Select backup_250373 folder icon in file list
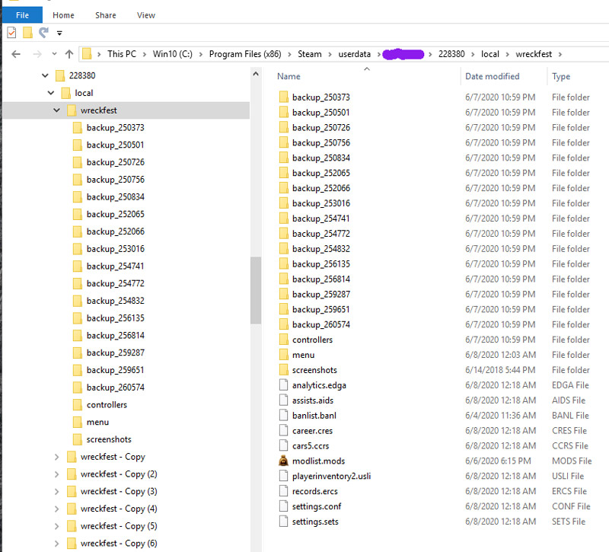The width and height of the screenshot is (609, 552). [283, 97]
